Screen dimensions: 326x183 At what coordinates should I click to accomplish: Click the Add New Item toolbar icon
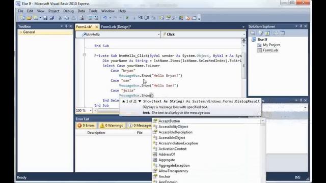click(36, 18)
